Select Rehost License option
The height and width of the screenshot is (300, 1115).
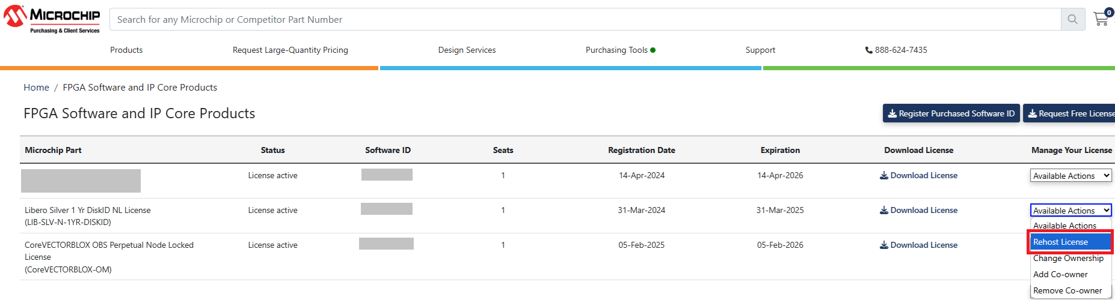pyautogui.click(x=1061, y=242)
